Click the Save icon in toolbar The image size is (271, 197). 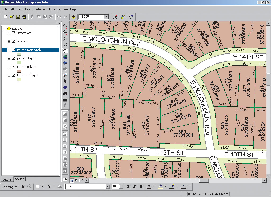click(18, 17)
